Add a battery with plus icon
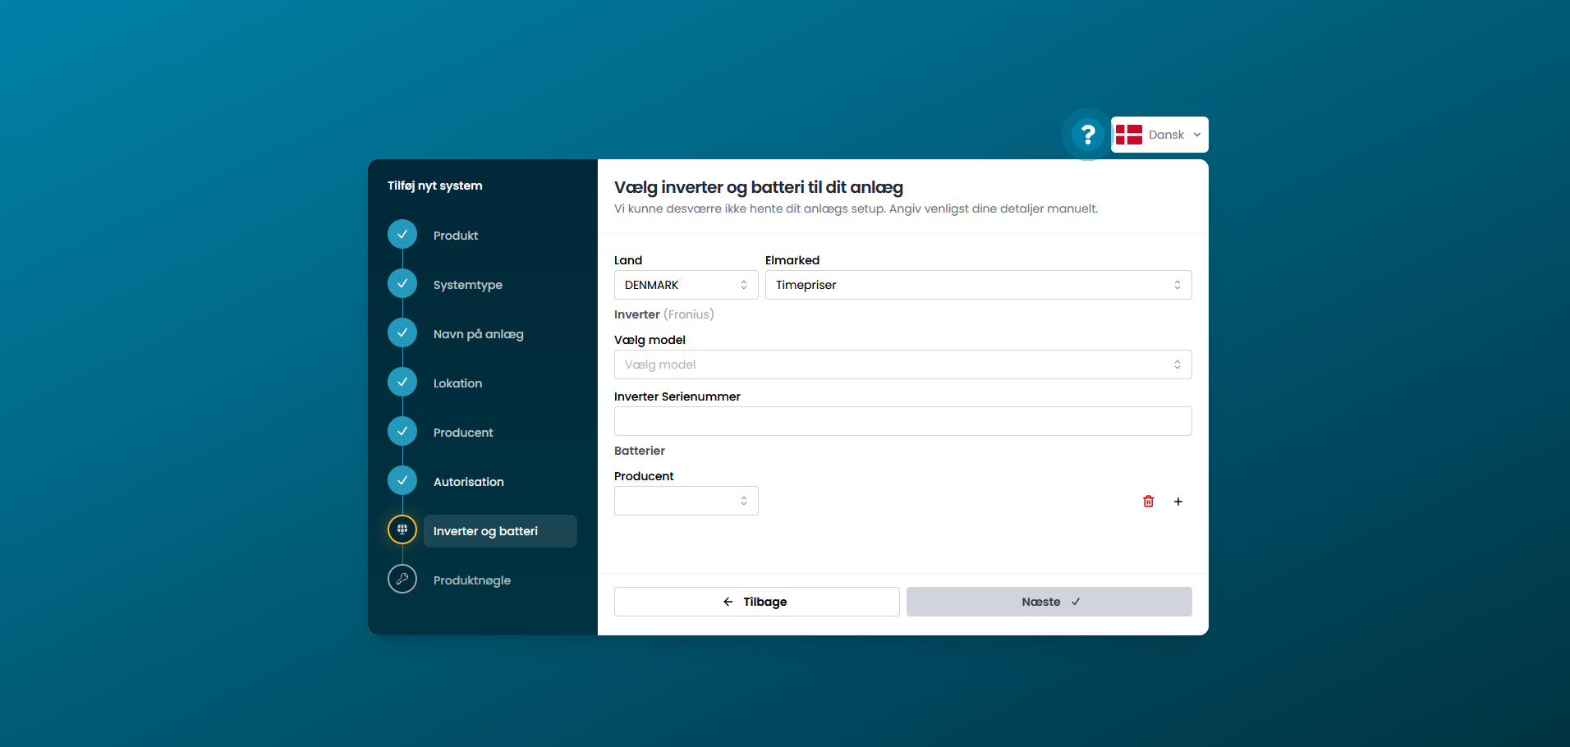1570x747 pixels. [x=1178, y=502]
